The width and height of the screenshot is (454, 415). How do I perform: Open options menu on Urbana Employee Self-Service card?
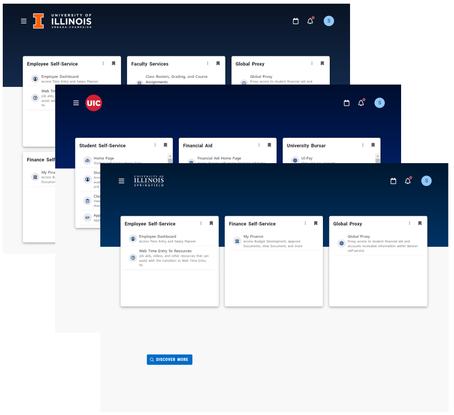click(103, 63)
